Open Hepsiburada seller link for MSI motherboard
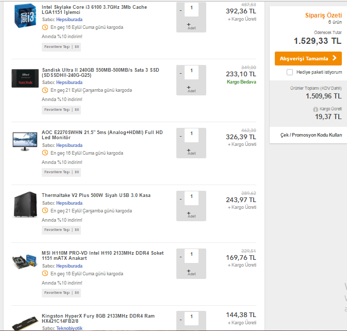The image size is (347, 331). coord(69,266)
